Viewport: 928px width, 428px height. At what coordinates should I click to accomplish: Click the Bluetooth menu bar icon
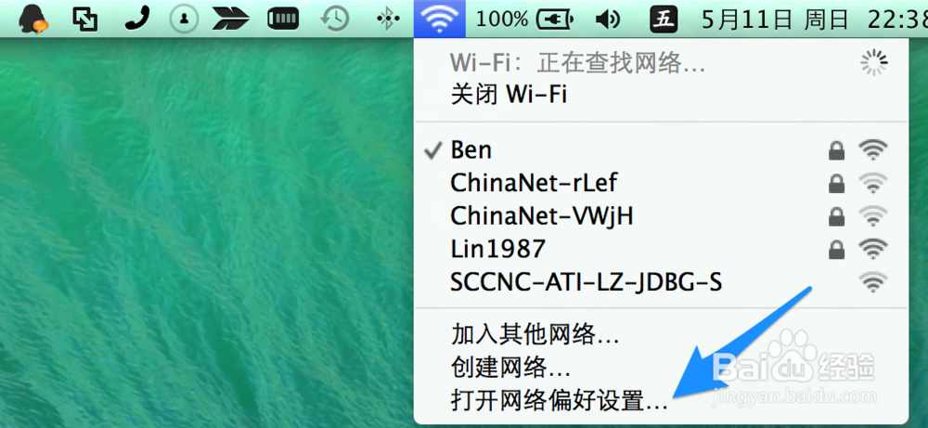[385, 19]
